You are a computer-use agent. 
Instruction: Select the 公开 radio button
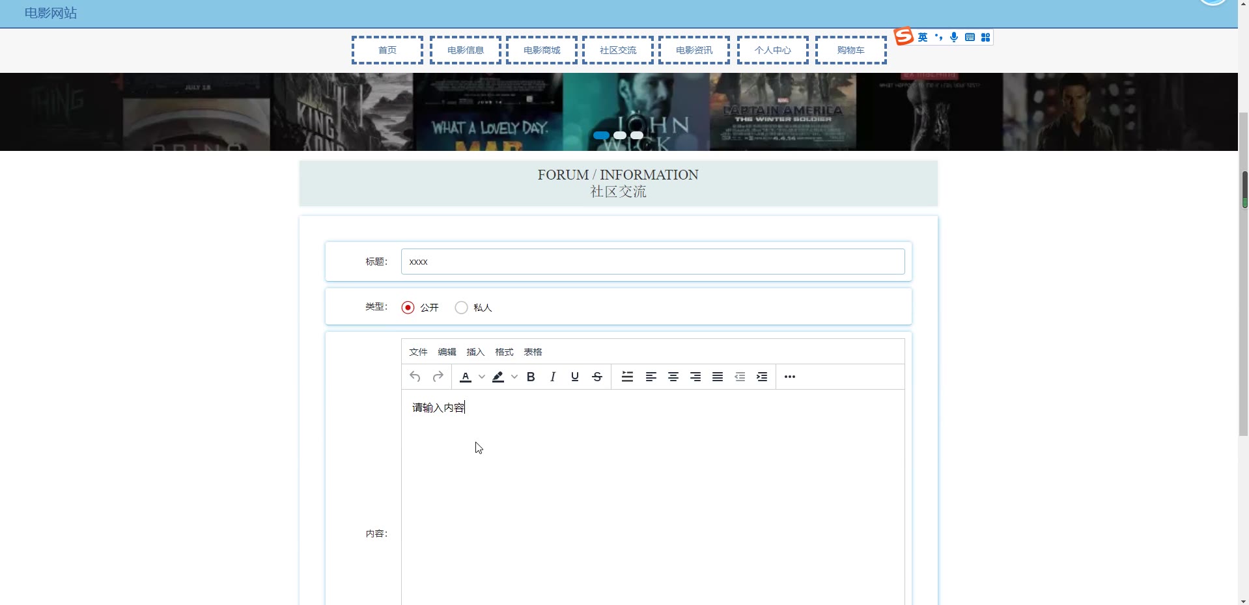tap(408, 308)
